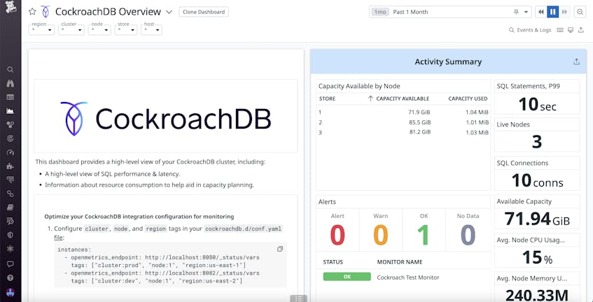Click the keyboard shortcuts icon
593x302 pixels.
pyautogui.click(x=560, y=30)
